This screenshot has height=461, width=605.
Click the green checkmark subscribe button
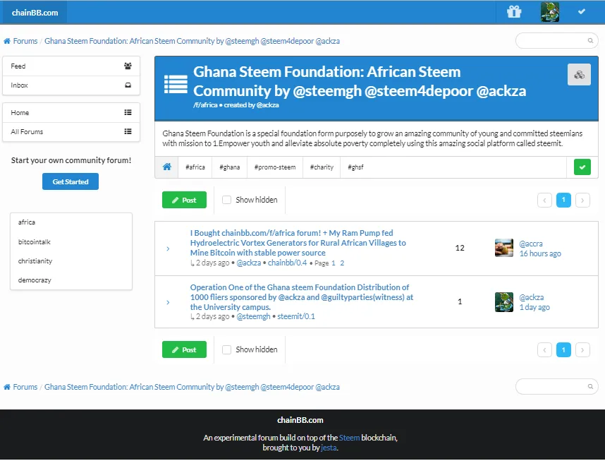(582, 167)
